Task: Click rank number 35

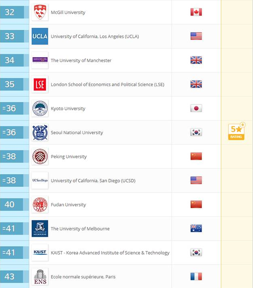Action: click(x=10, y=84)
